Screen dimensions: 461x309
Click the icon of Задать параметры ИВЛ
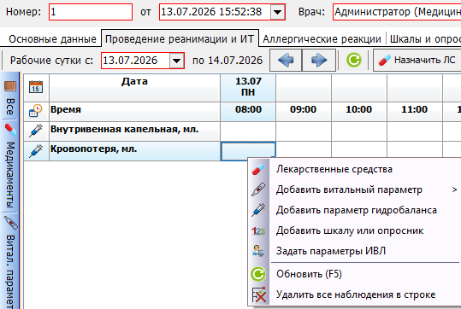258,251
